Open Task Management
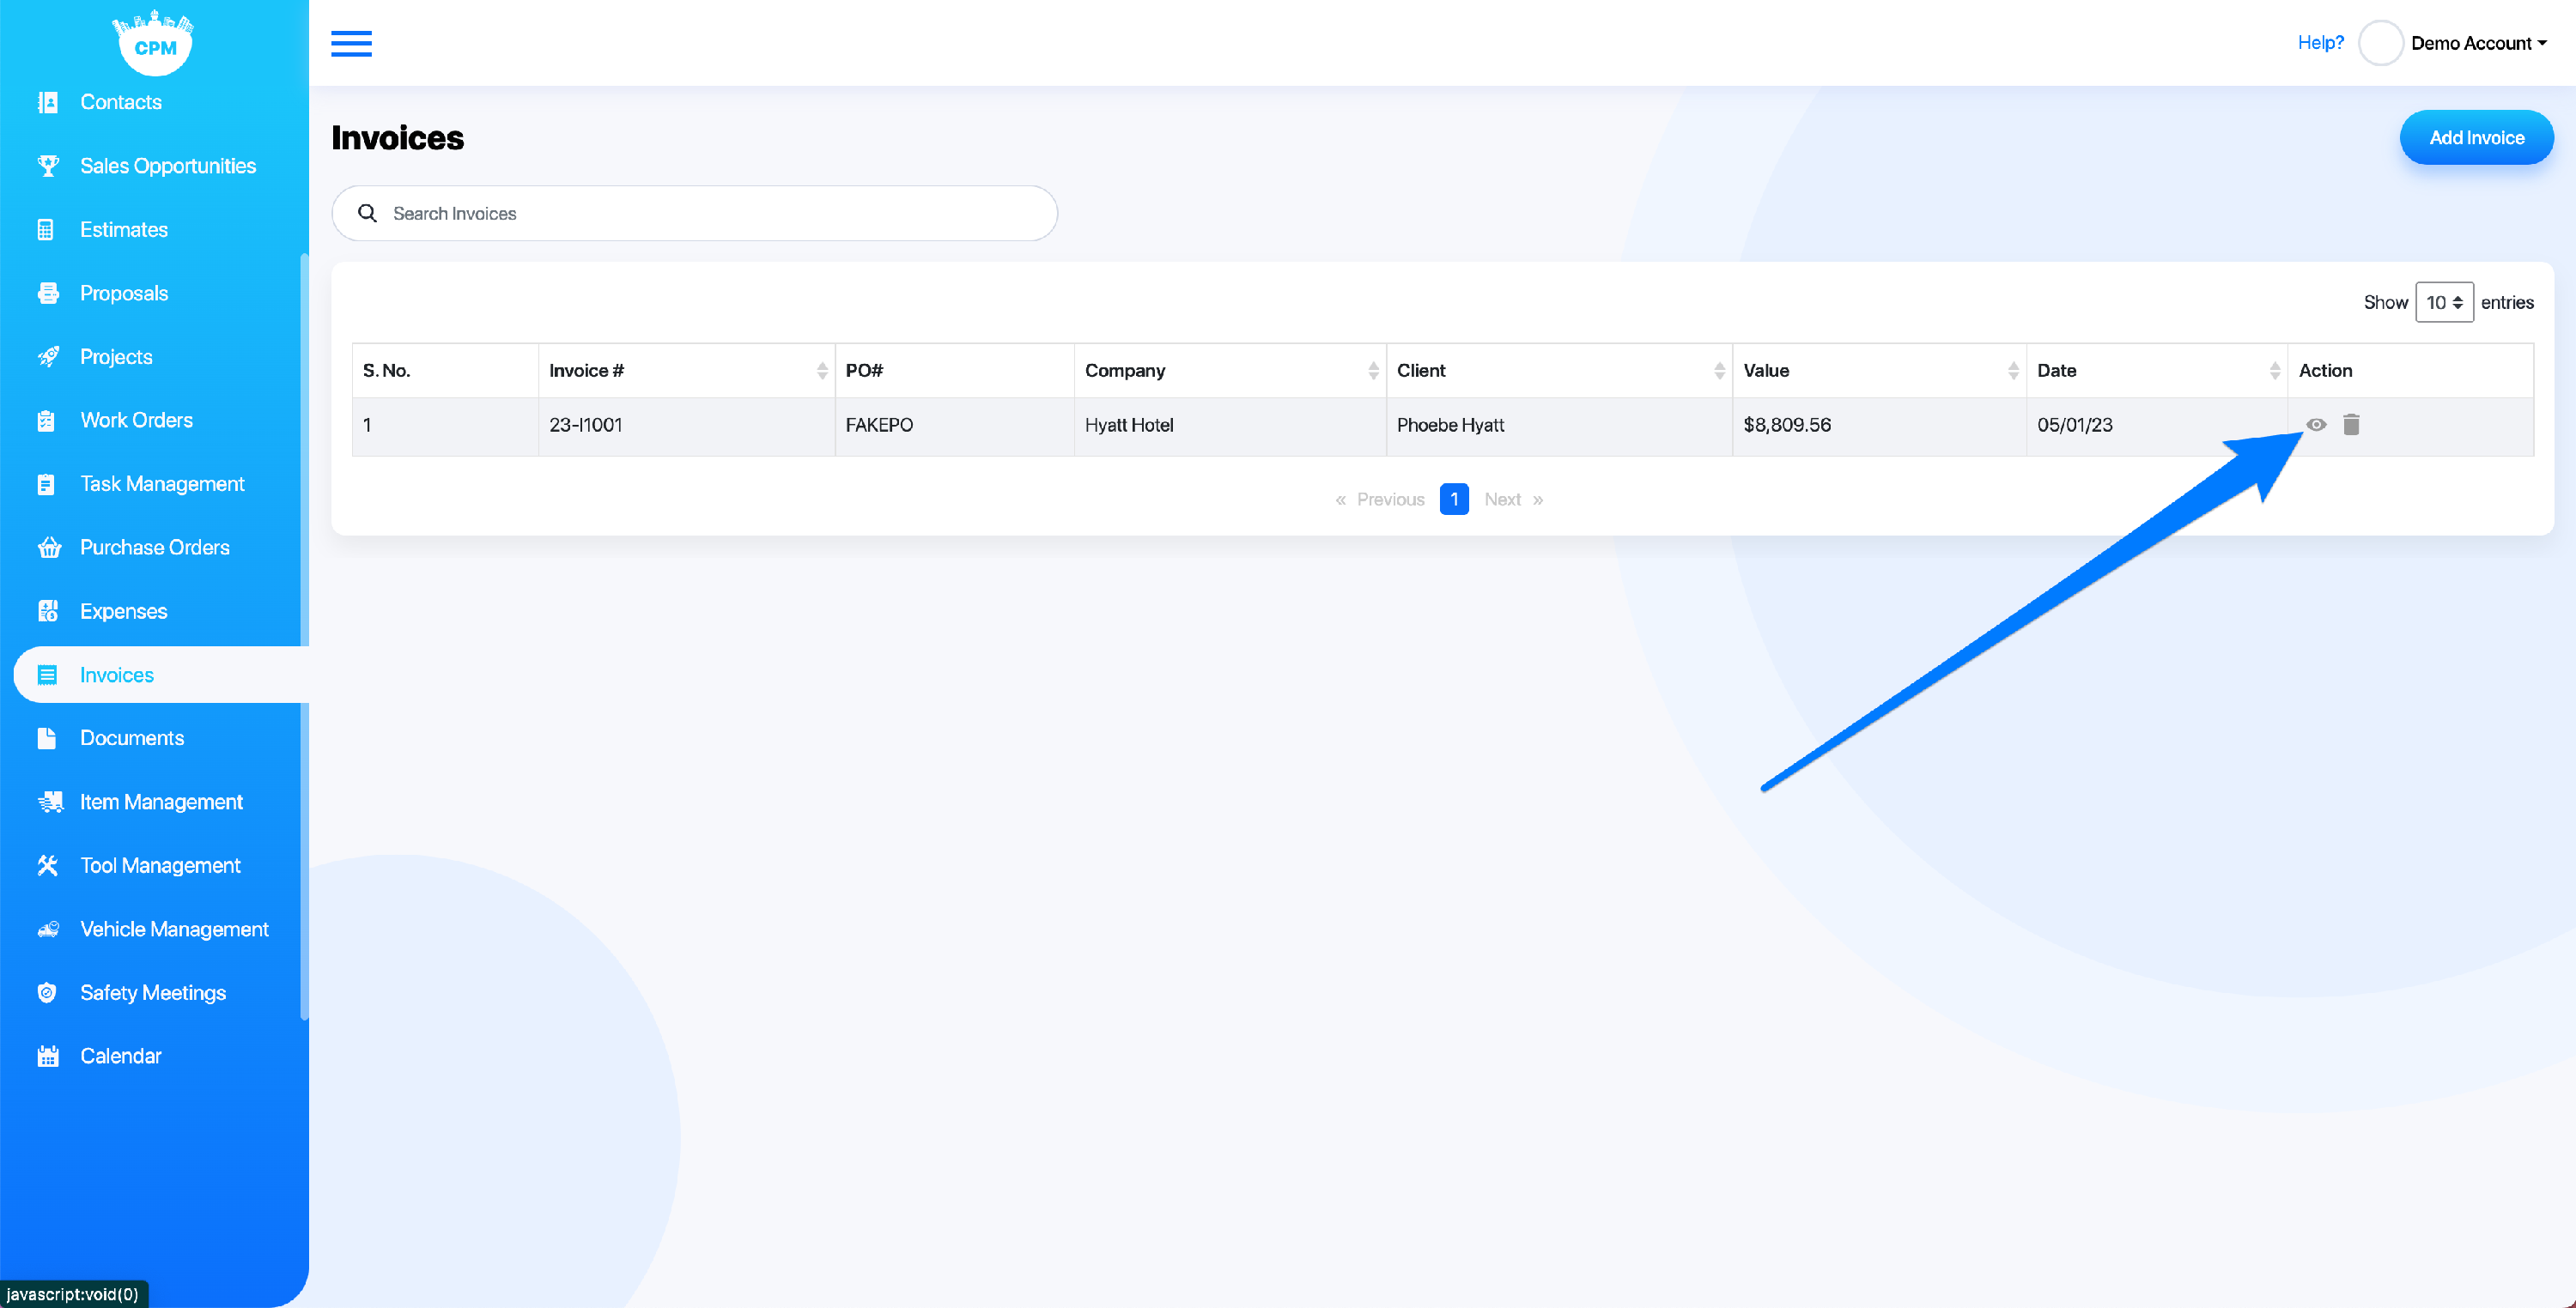Screen dimensions: 2576x1308 162,483
